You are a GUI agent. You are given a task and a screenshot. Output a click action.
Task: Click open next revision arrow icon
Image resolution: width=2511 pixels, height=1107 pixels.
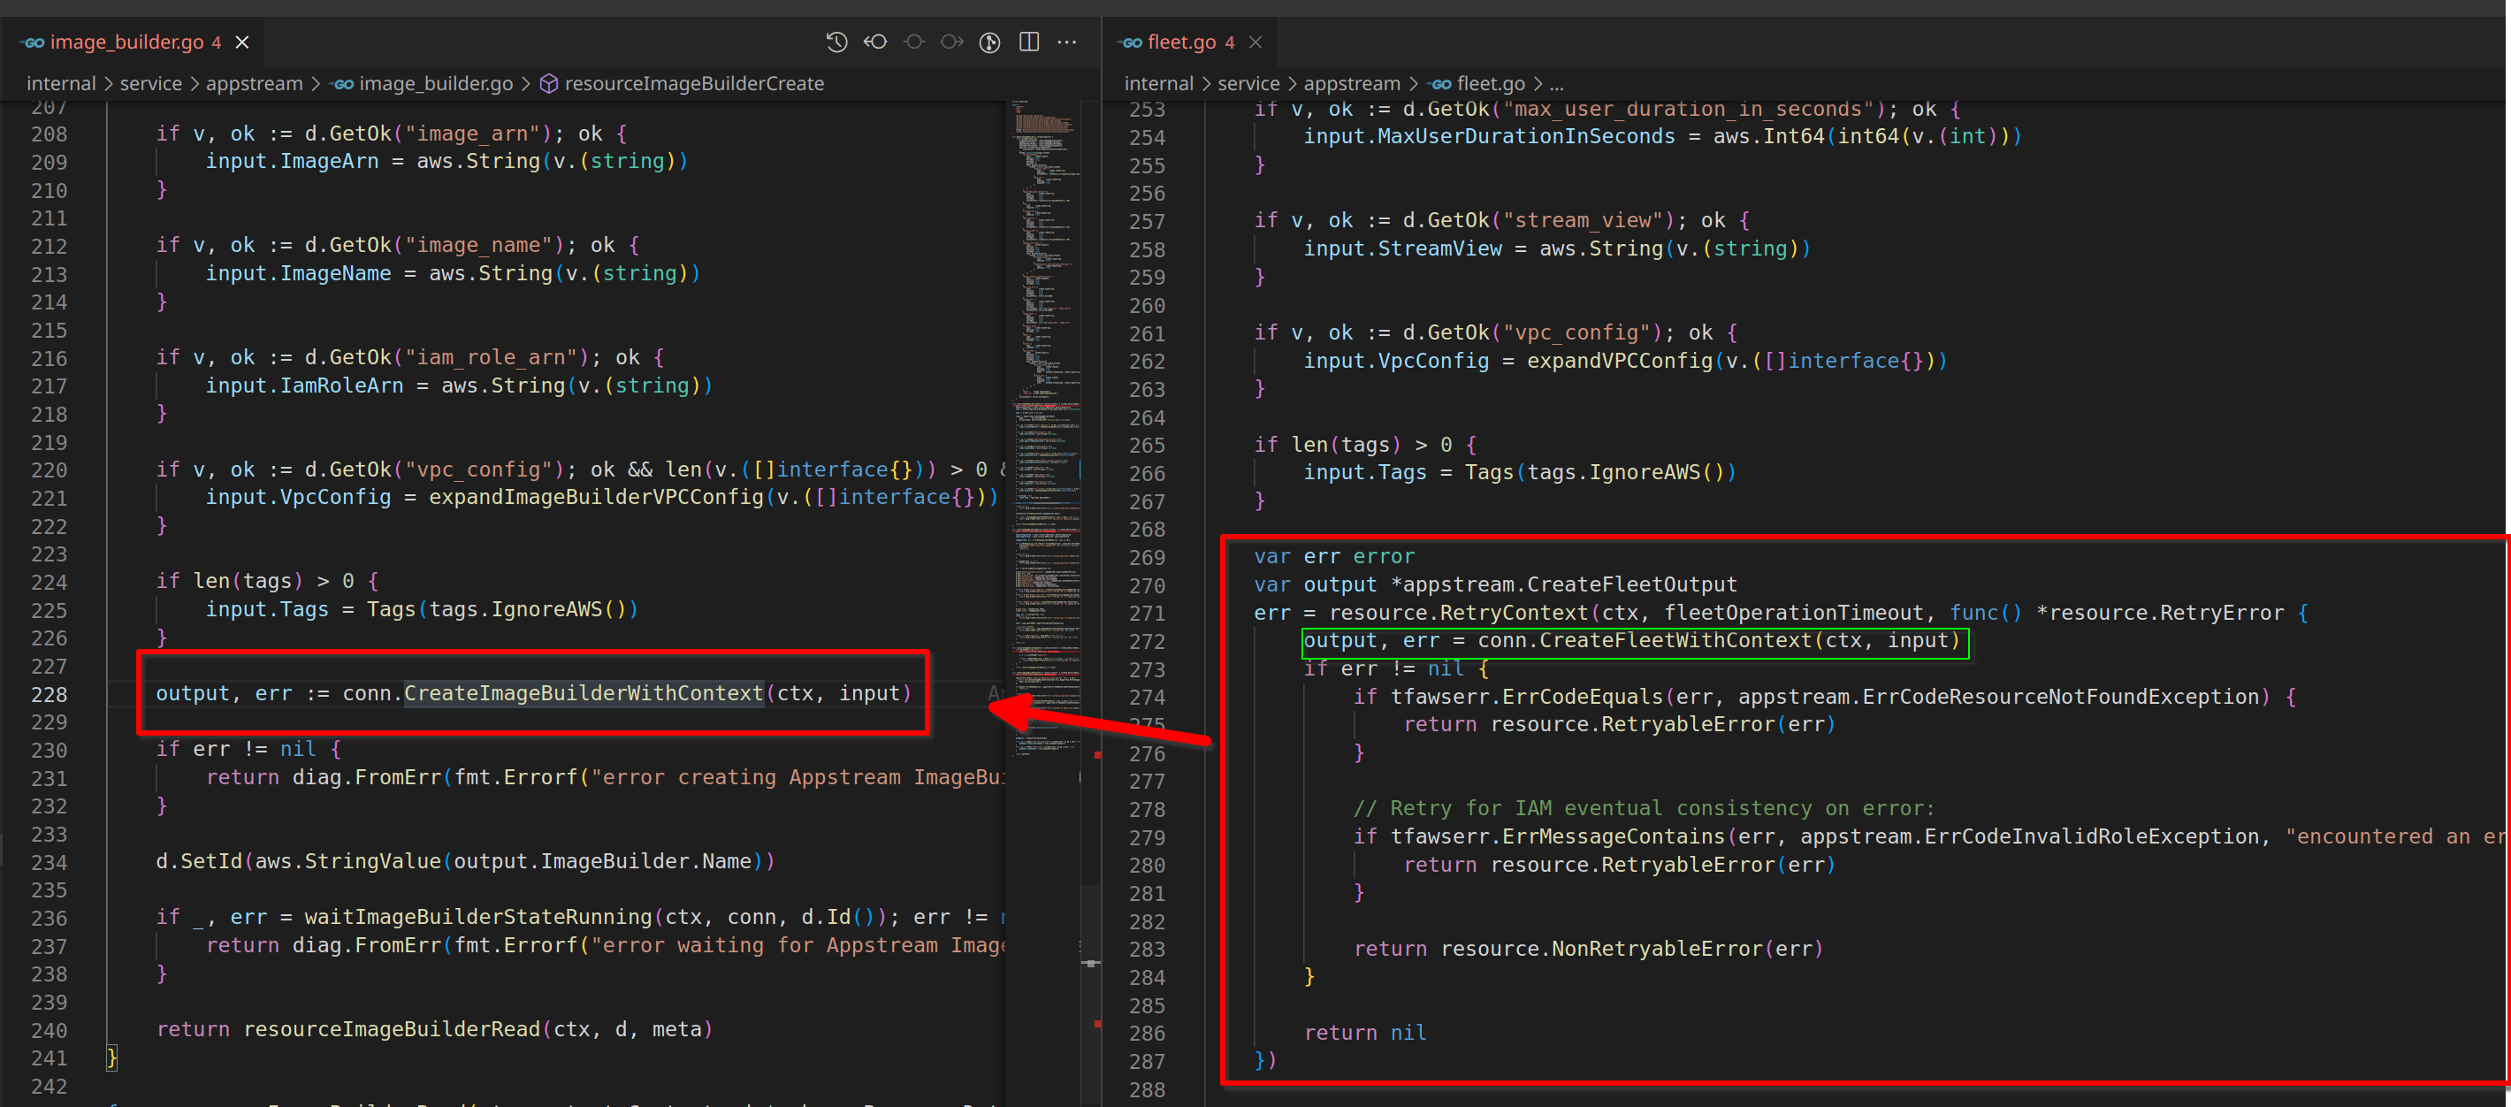coord(951,42)
